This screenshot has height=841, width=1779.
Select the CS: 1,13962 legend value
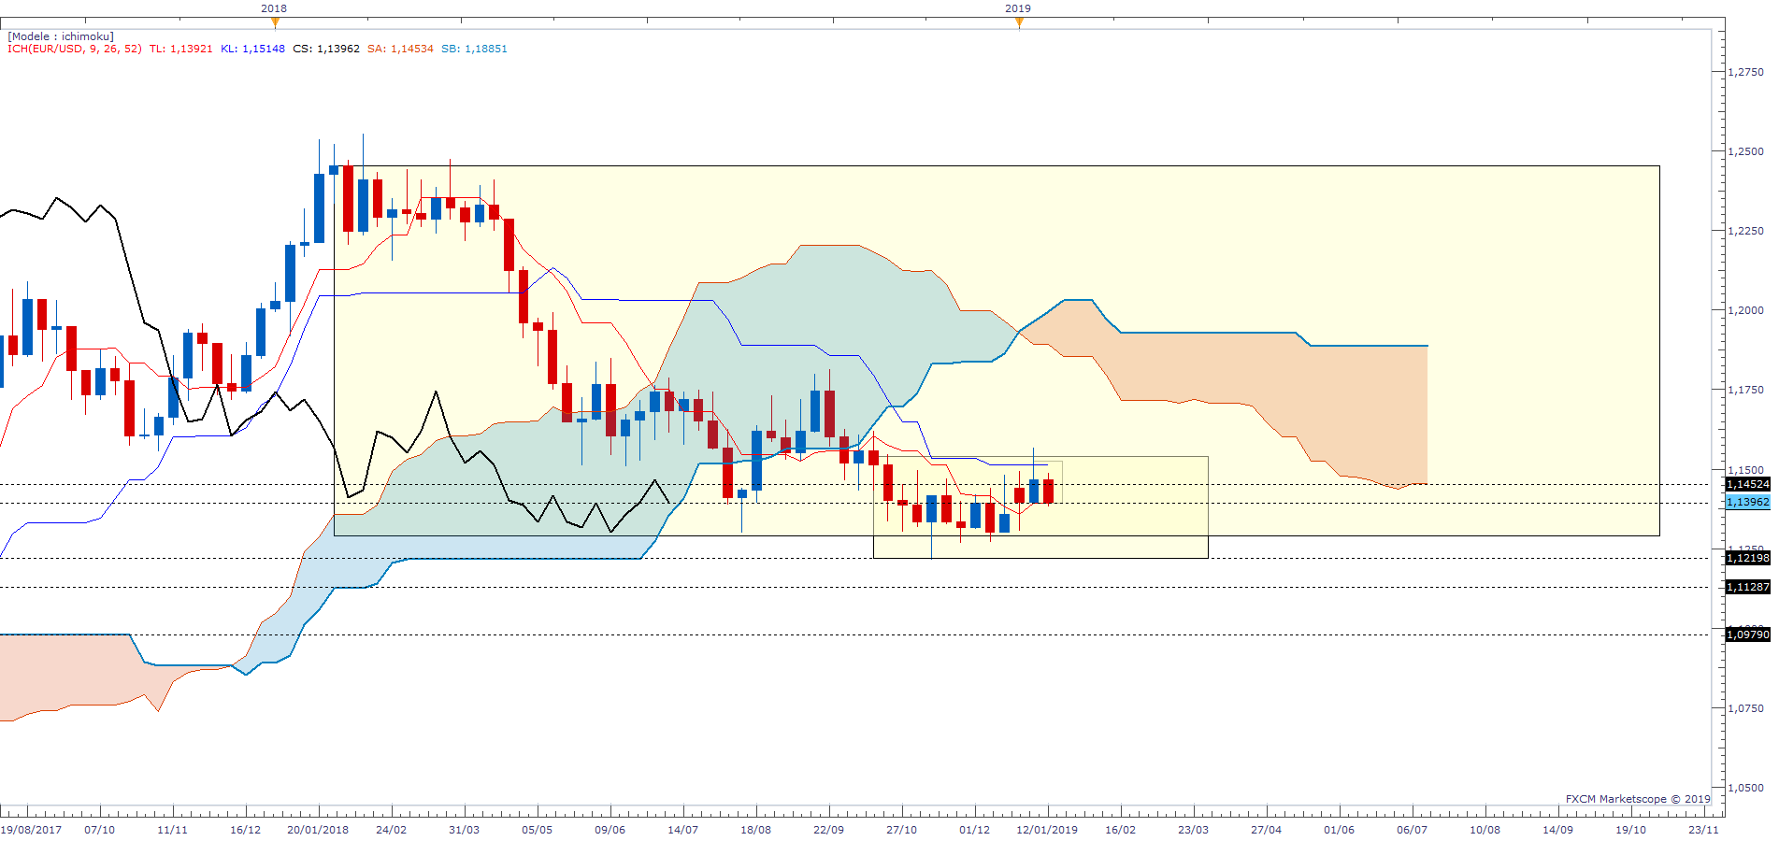[x=326, y=49]
